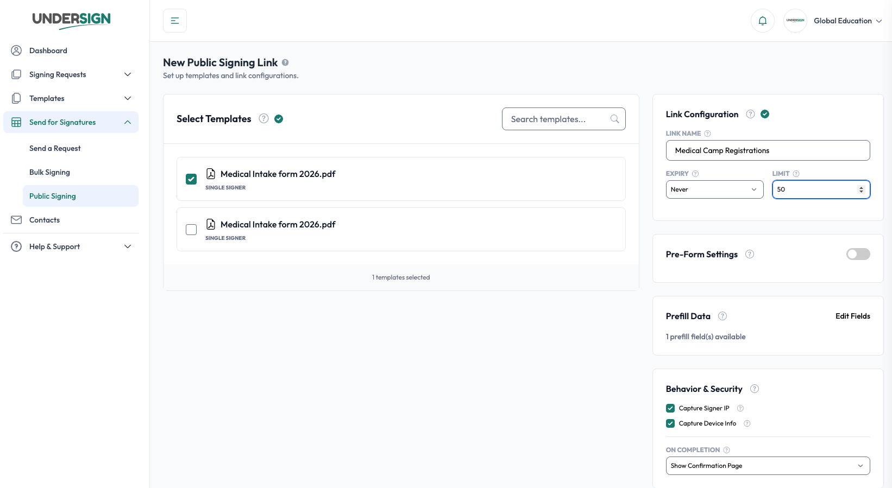Click the UNDERSIGN logo in the sidebar

click(71, 20)
